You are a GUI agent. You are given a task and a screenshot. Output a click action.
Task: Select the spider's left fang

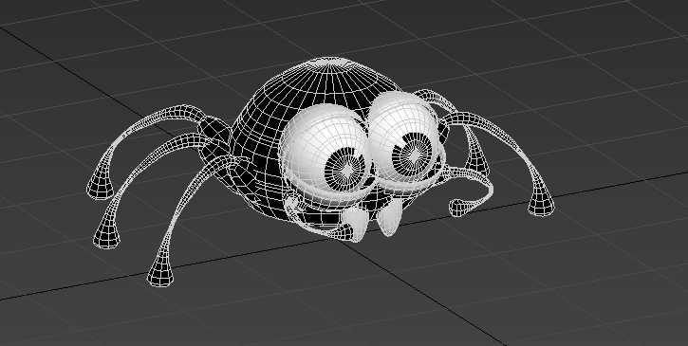(356, 223)
